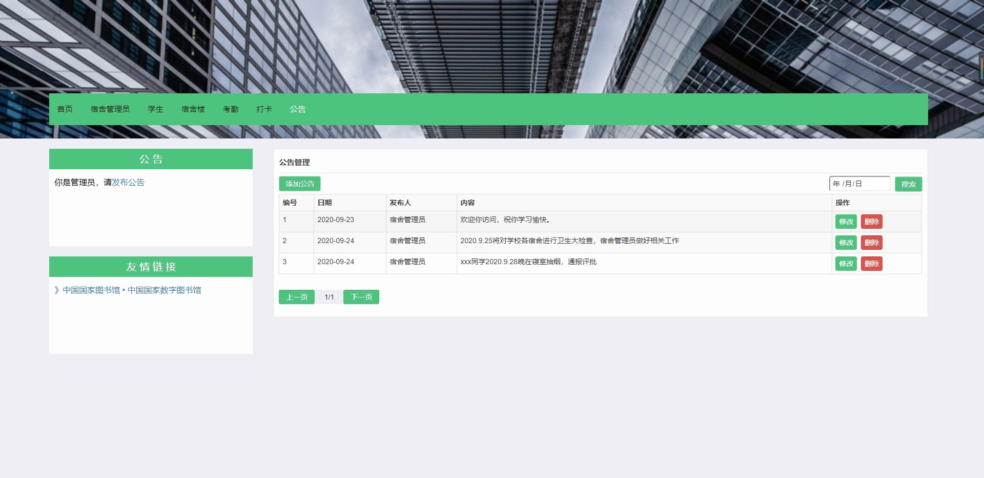984x478 pixels.
Task: Open the 发布公告 link
Action: [128, 183]
